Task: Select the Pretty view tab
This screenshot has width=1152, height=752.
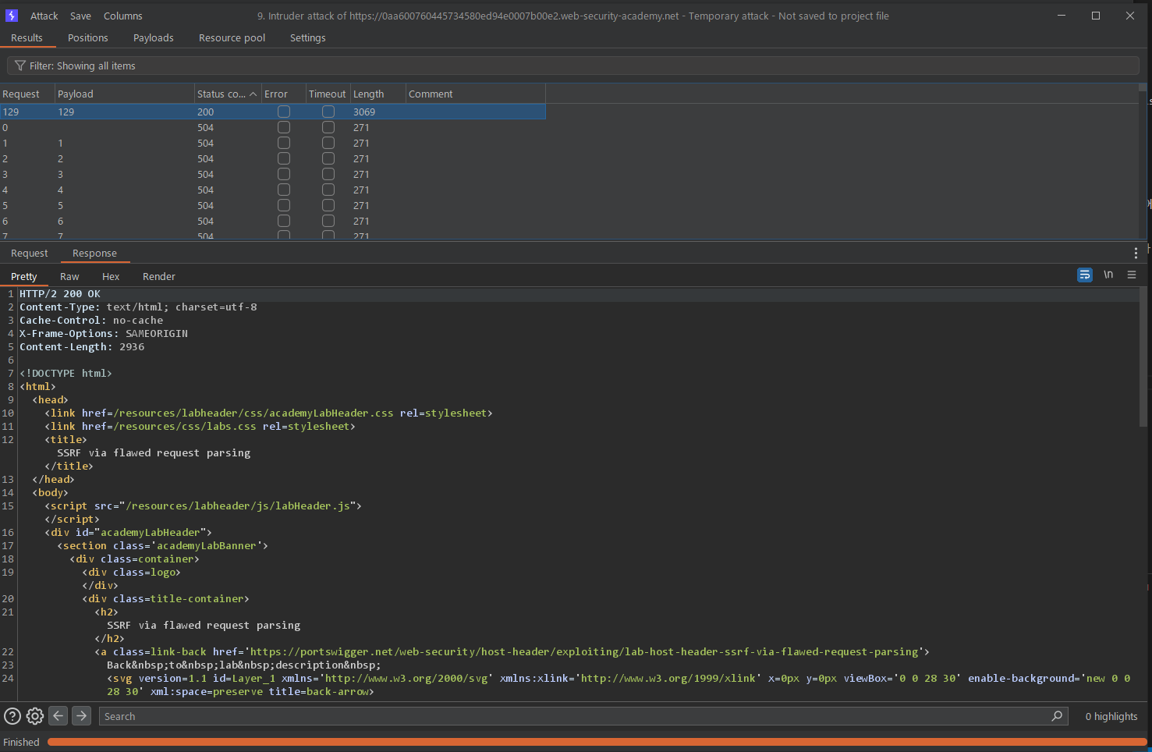Action: [x=24, y=276]
